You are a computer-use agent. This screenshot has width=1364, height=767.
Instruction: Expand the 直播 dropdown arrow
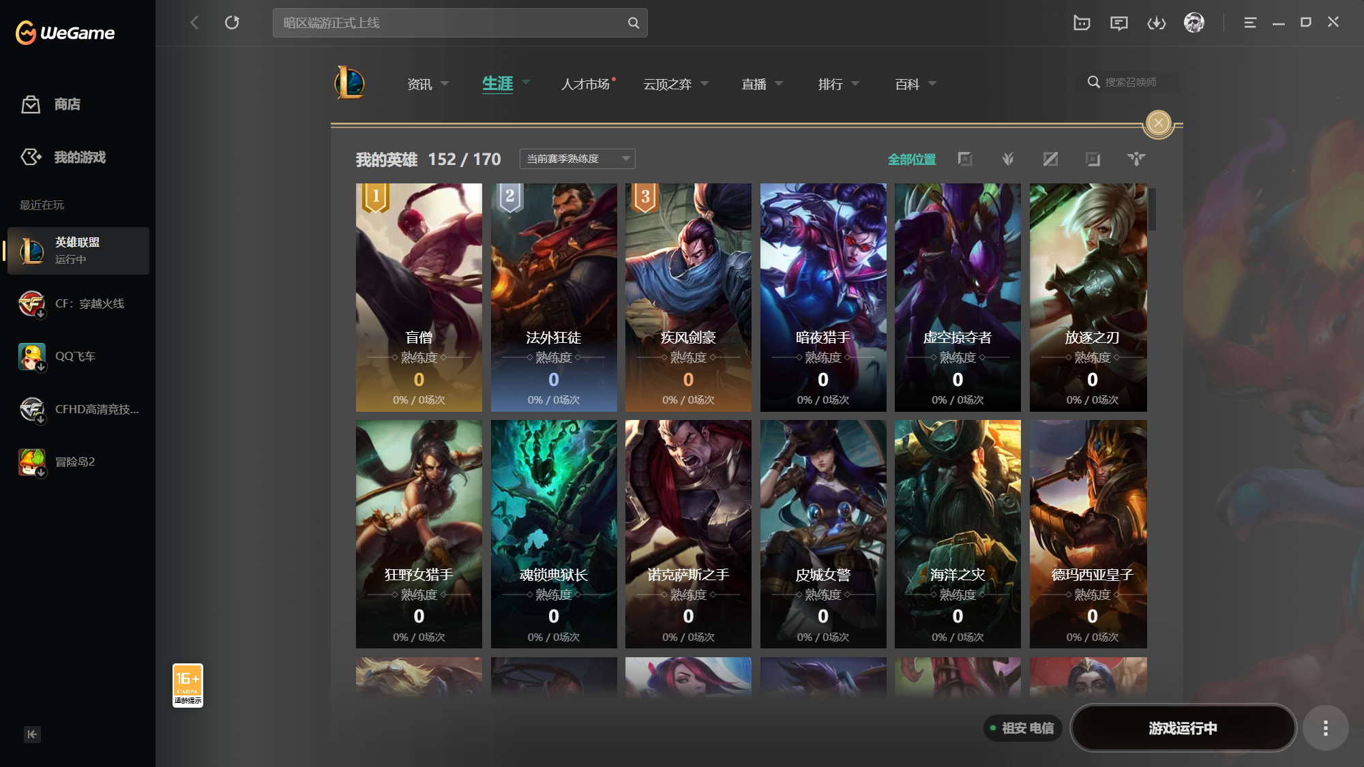[x=779, y=84]
